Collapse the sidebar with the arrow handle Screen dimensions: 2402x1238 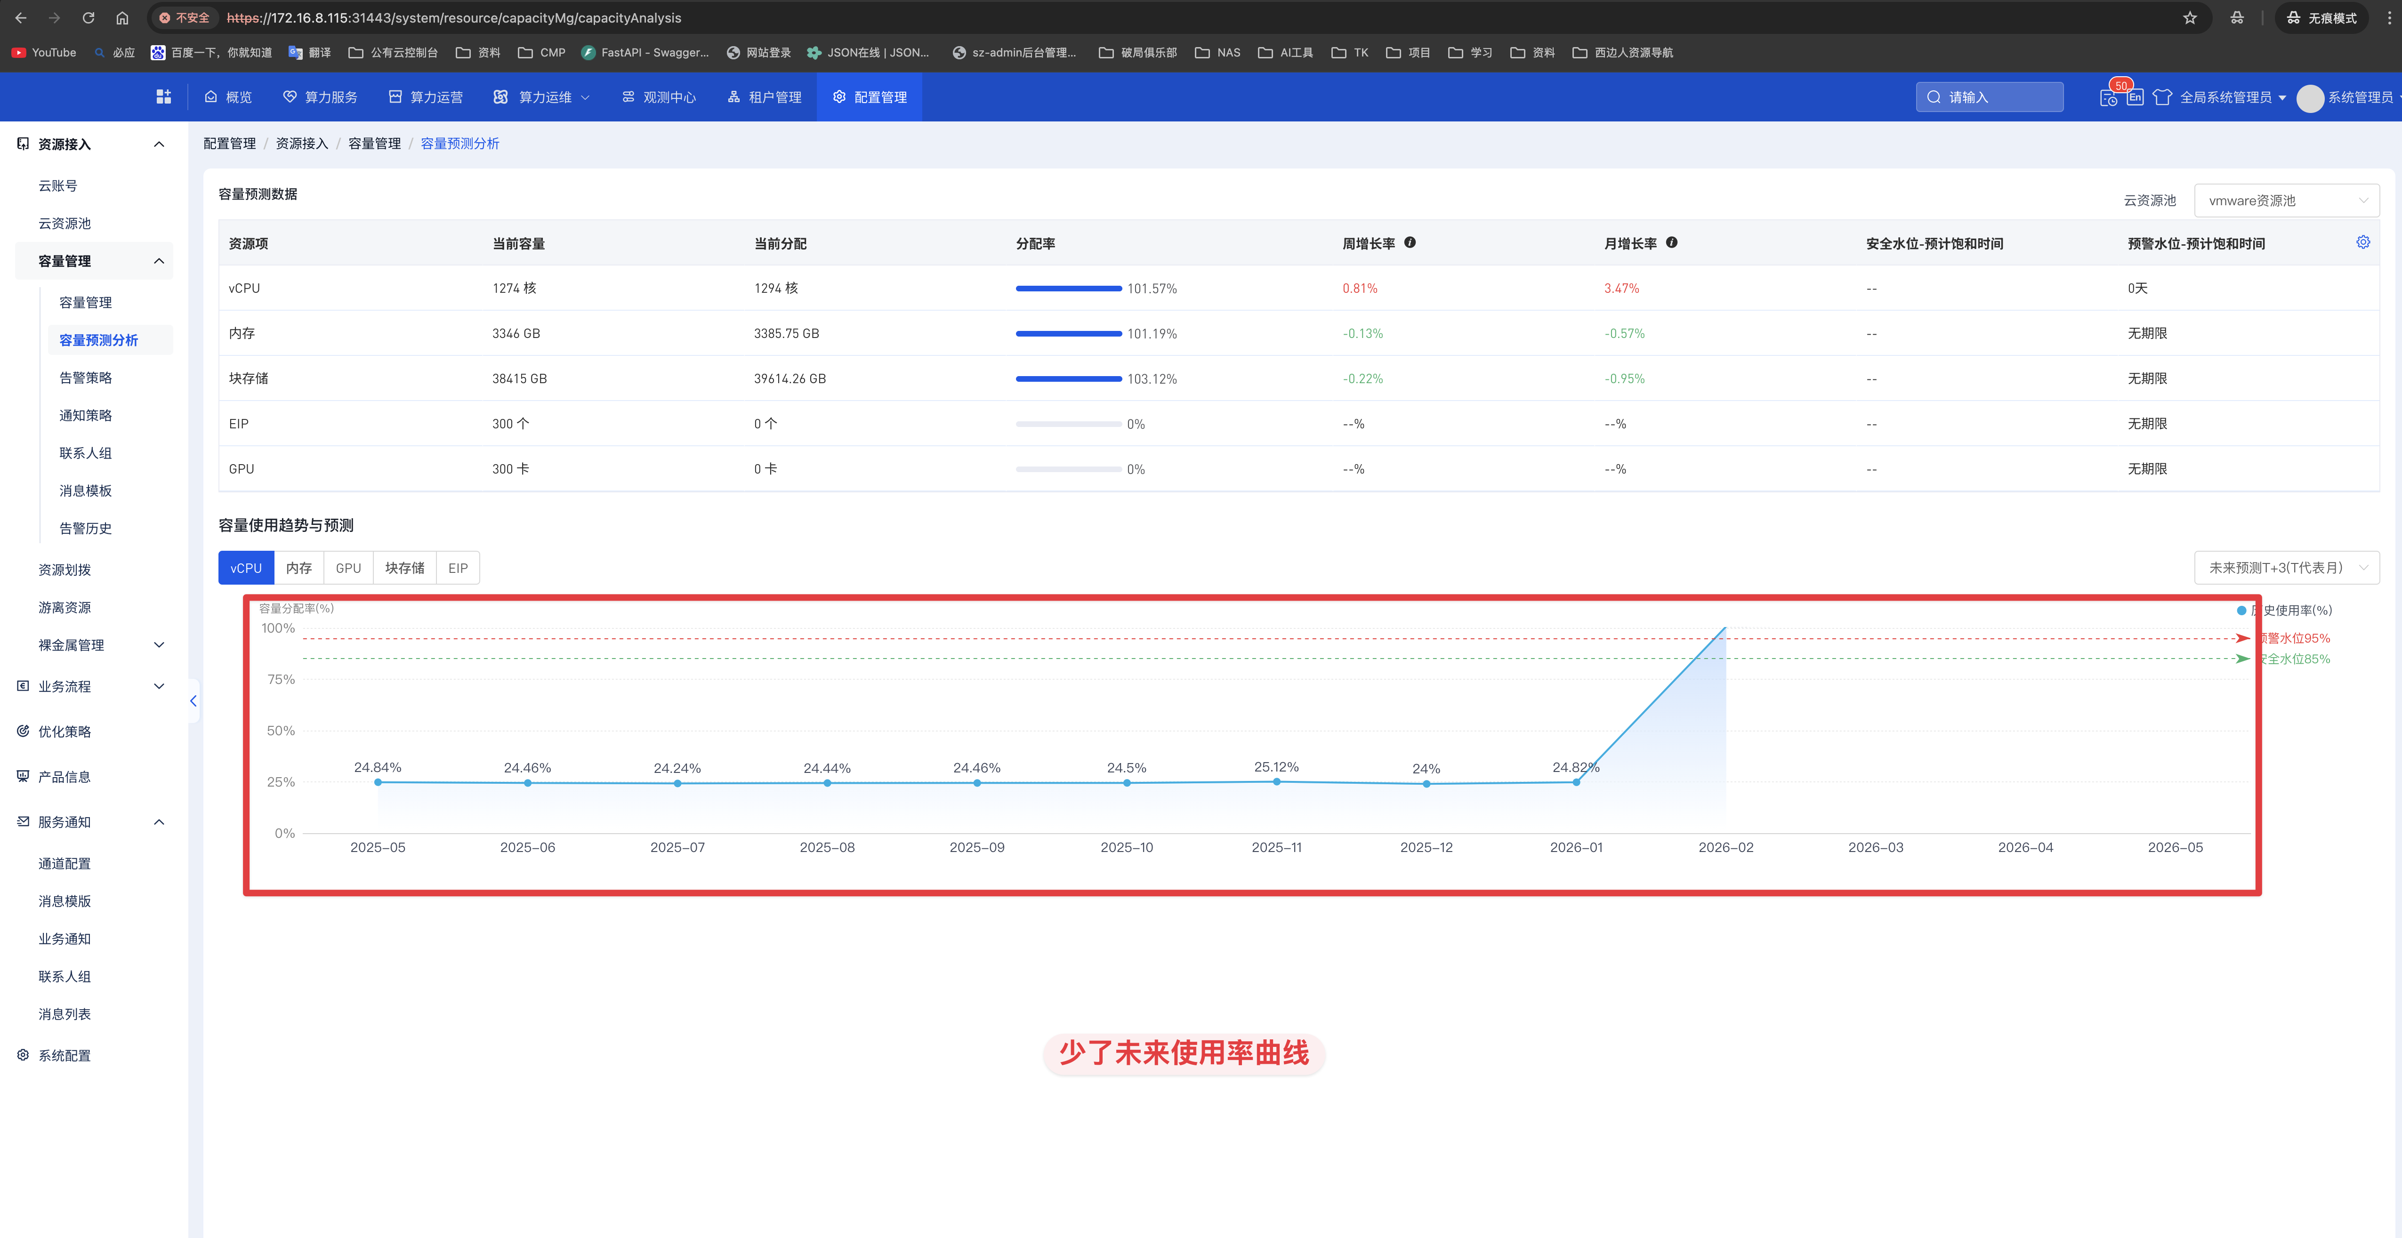pyautogui.click(x=193, y=701)
